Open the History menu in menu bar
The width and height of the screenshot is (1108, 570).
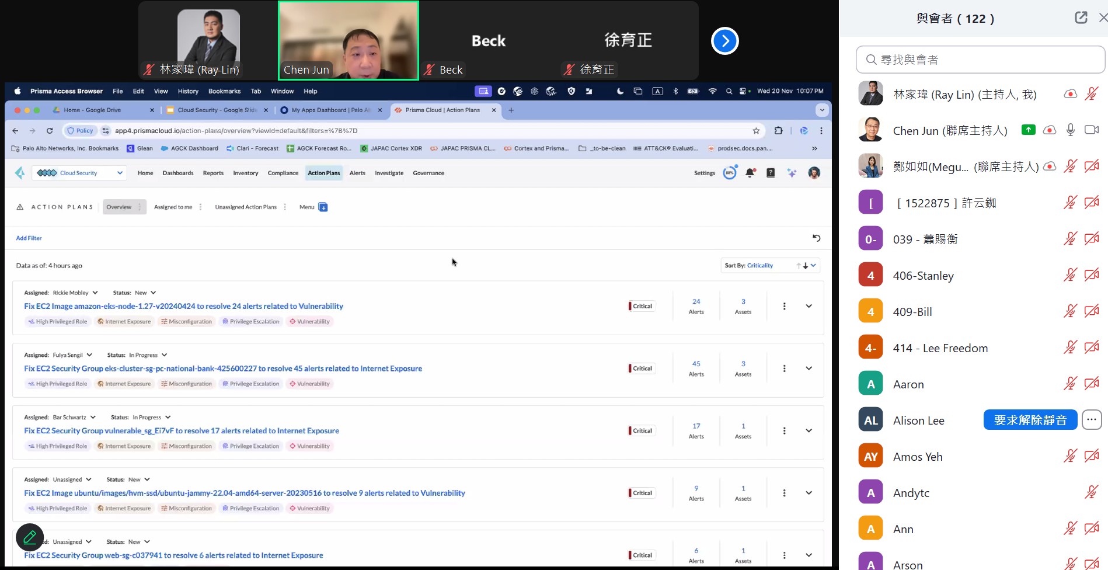(188, 91)
